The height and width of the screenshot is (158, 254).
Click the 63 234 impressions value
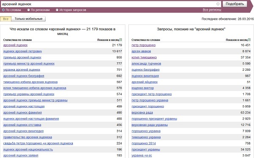coord(246,112)
